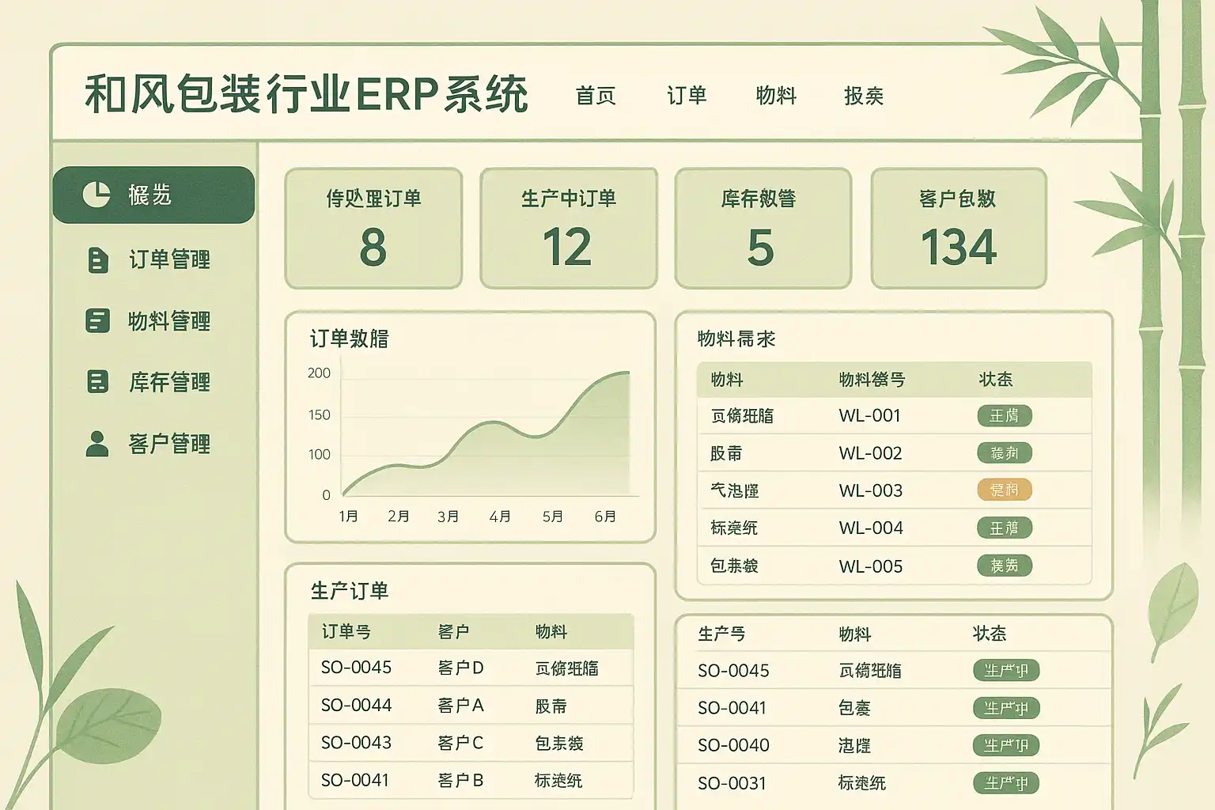Click the 5月 label on the chart axis
This screenshot has width=1215, height=810.
point(553,517)
